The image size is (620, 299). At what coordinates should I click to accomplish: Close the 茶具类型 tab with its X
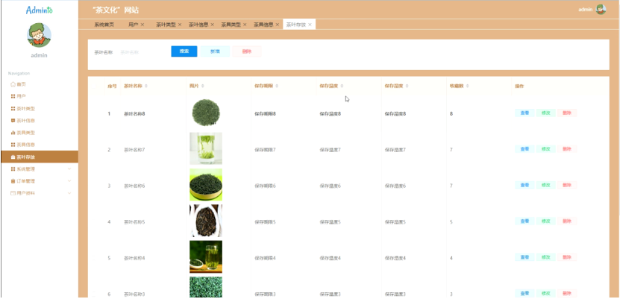[245, 25]
